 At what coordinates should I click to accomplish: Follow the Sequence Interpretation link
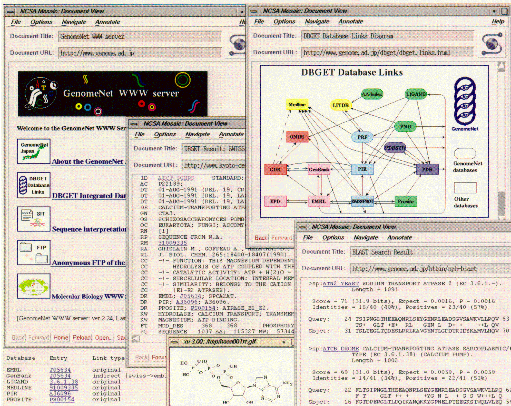click(89, 229)
